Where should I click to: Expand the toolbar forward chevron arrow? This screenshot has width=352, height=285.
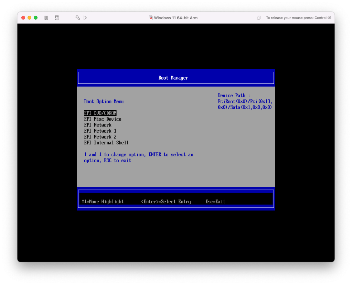tap(85, 18)
